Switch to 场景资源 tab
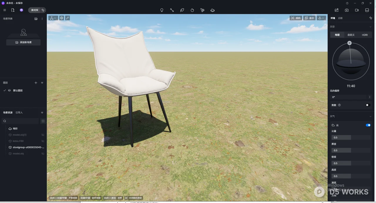 8,113
